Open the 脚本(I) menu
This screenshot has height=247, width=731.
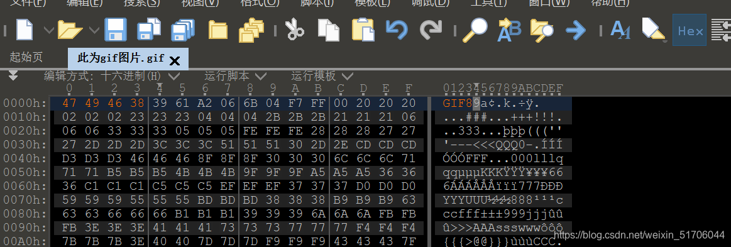tap(317, 3)
